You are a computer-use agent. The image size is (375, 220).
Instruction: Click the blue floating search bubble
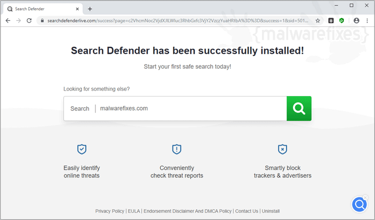tap(359, 204)
